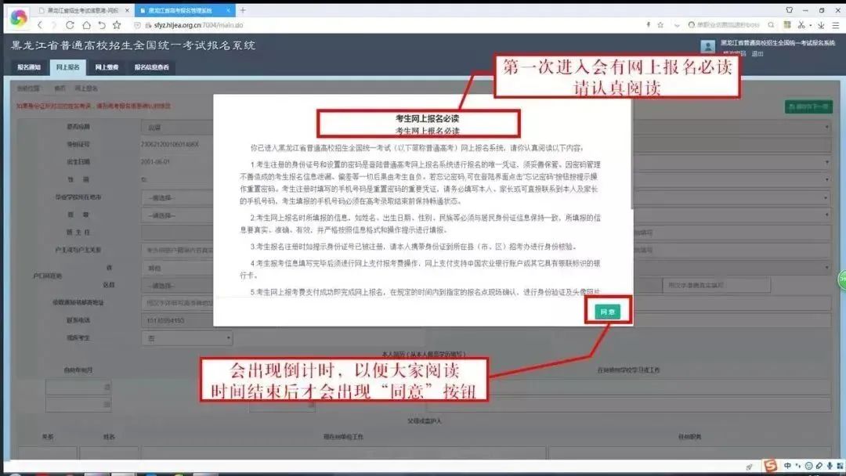Open a new tab with the plus button
Screen dimensions: 846x476
pyautogui.click(x=243, y=10)
